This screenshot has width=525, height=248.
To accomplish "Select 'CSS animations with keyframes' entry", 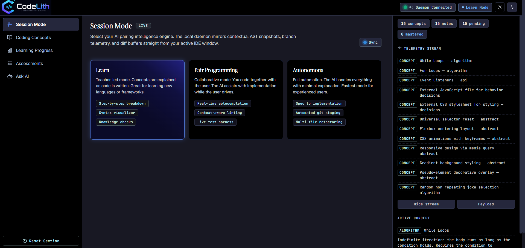I will 456,139.
